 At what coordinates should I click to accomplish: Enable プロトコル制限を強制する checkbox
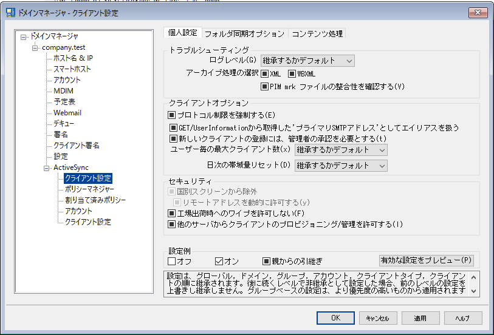[172, 115]
